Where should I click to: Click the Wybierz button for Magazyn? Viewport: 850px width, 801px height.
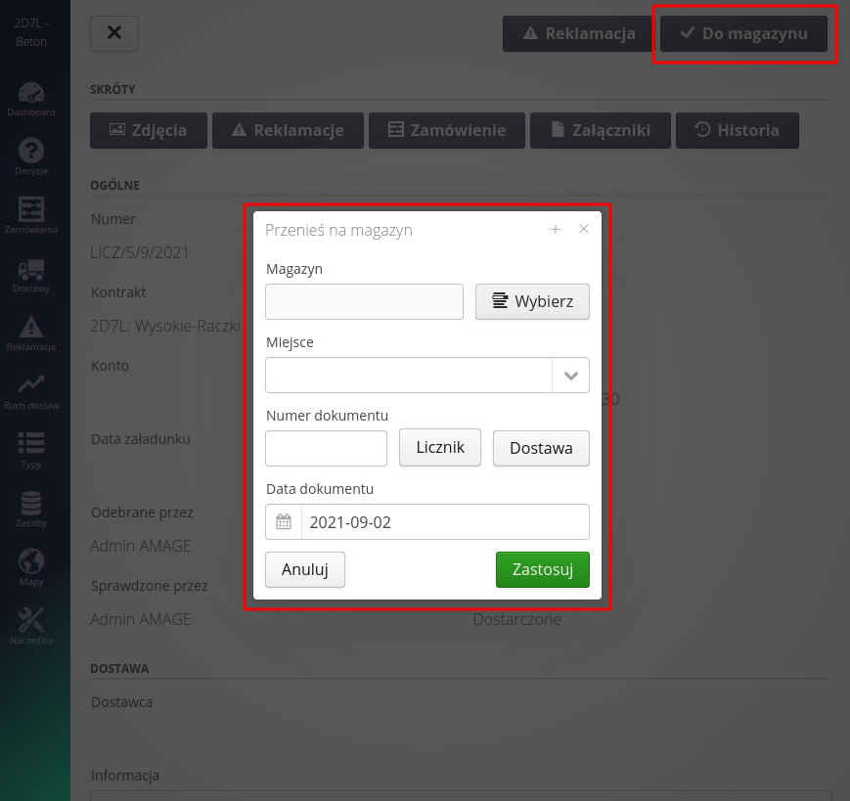(x=532, y=301)
